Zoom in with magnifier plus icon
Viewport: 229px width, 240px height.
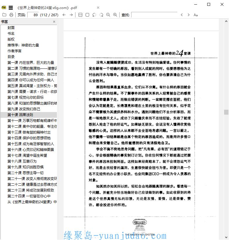[x=115, y=15]
